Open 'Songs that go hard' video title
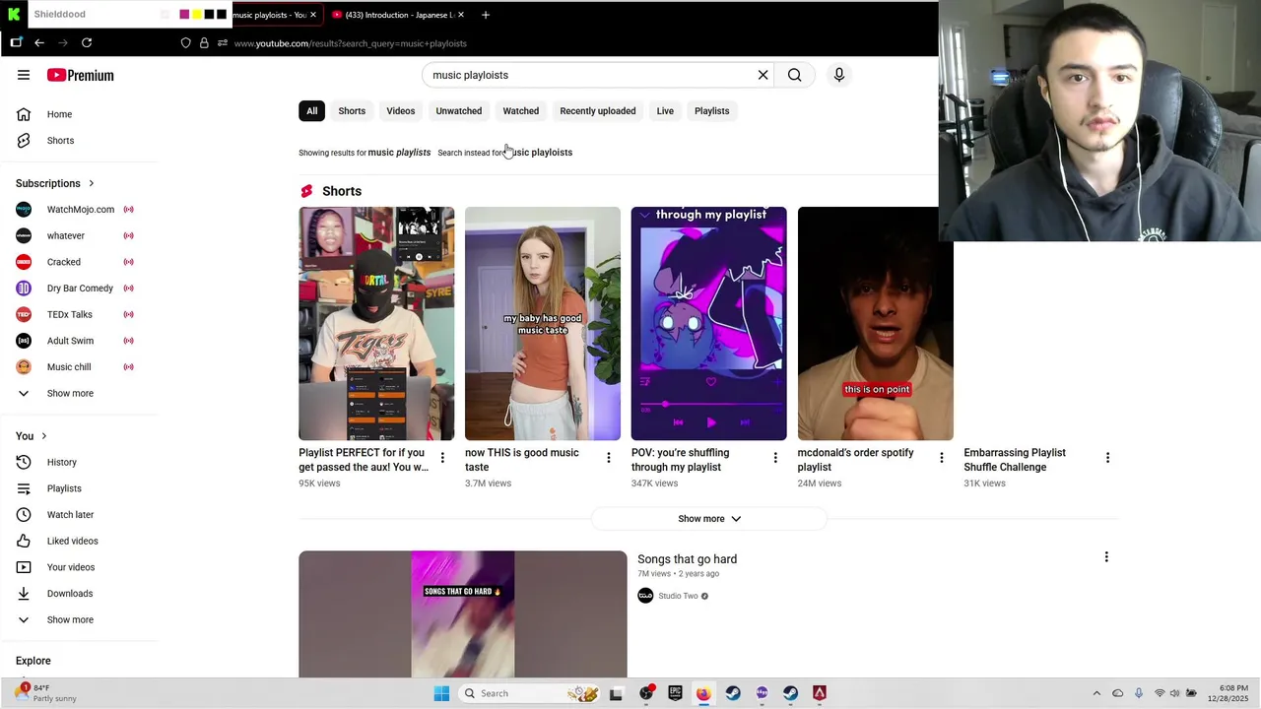Image resolution: width=1261 pixels, height=709 pixels. (687, 559)
